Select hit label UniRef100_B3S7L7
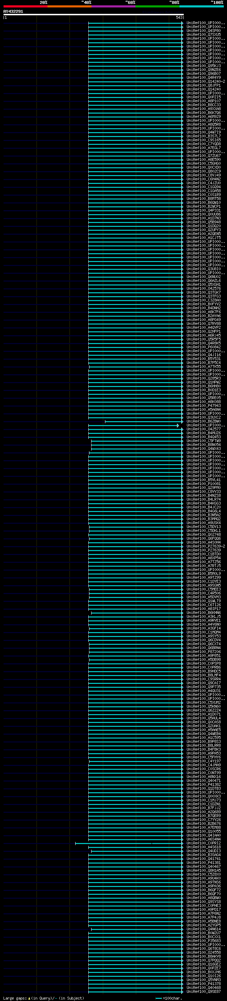This screenshot has width=227, height=1001. point(204,136)
